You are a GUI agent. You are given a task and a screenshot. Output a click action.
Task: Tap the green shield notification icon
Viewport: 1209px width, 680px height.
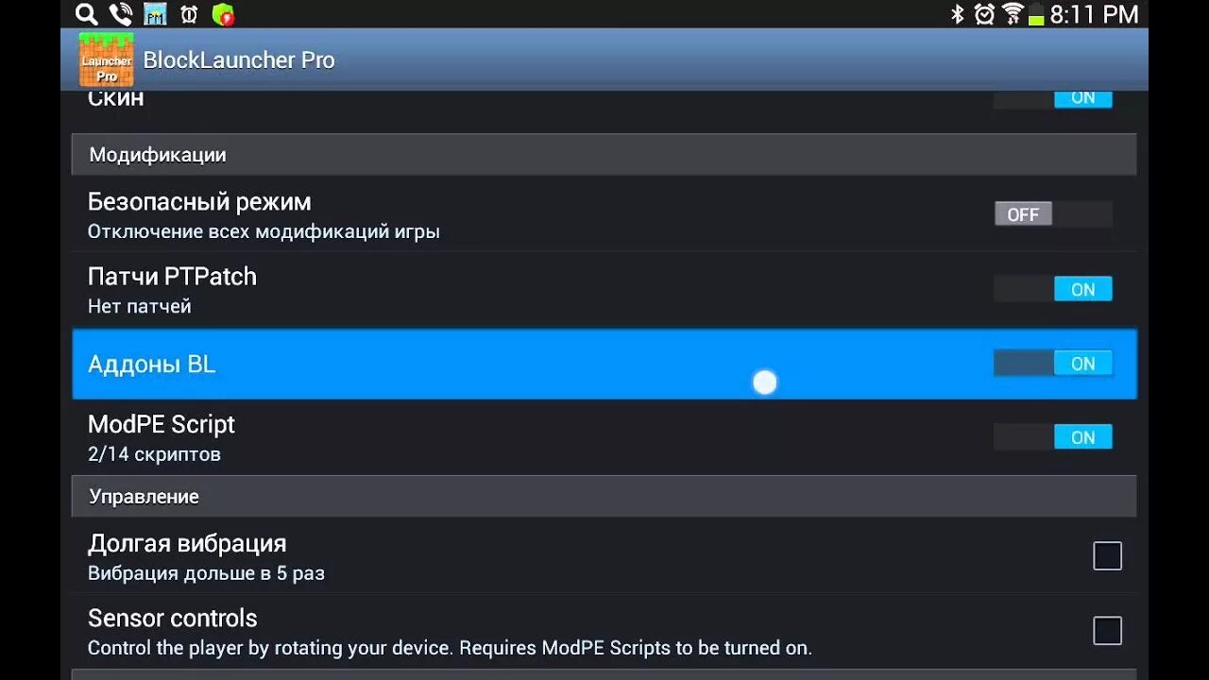coord(223,14)
